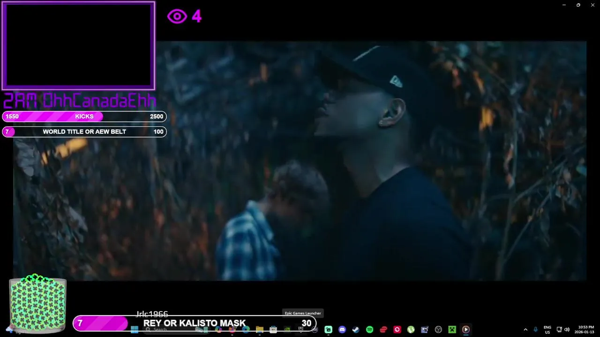
Task: Open the teal app icon left of Discord
Action: 329,330
